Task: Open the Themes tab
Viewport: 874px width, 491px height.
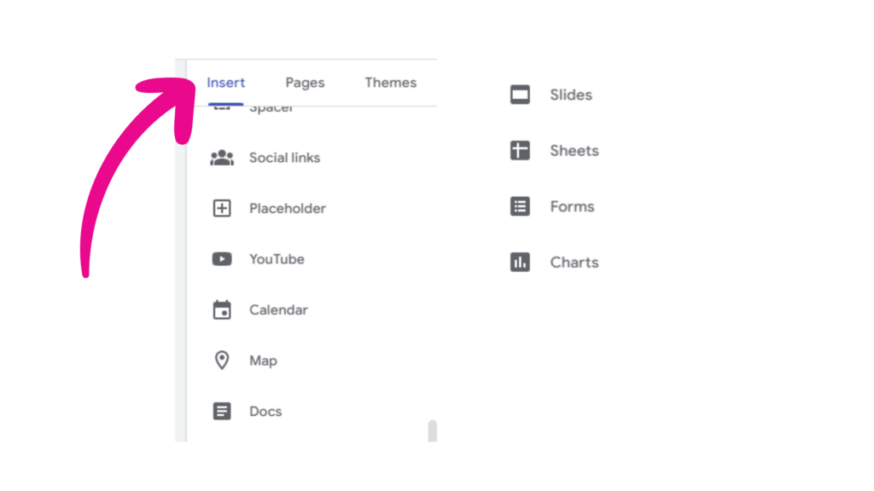Action: point(390,83)
